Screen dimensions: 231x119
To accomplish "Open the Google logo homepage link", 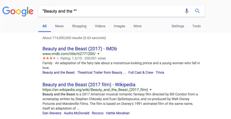I will (18, 11).
